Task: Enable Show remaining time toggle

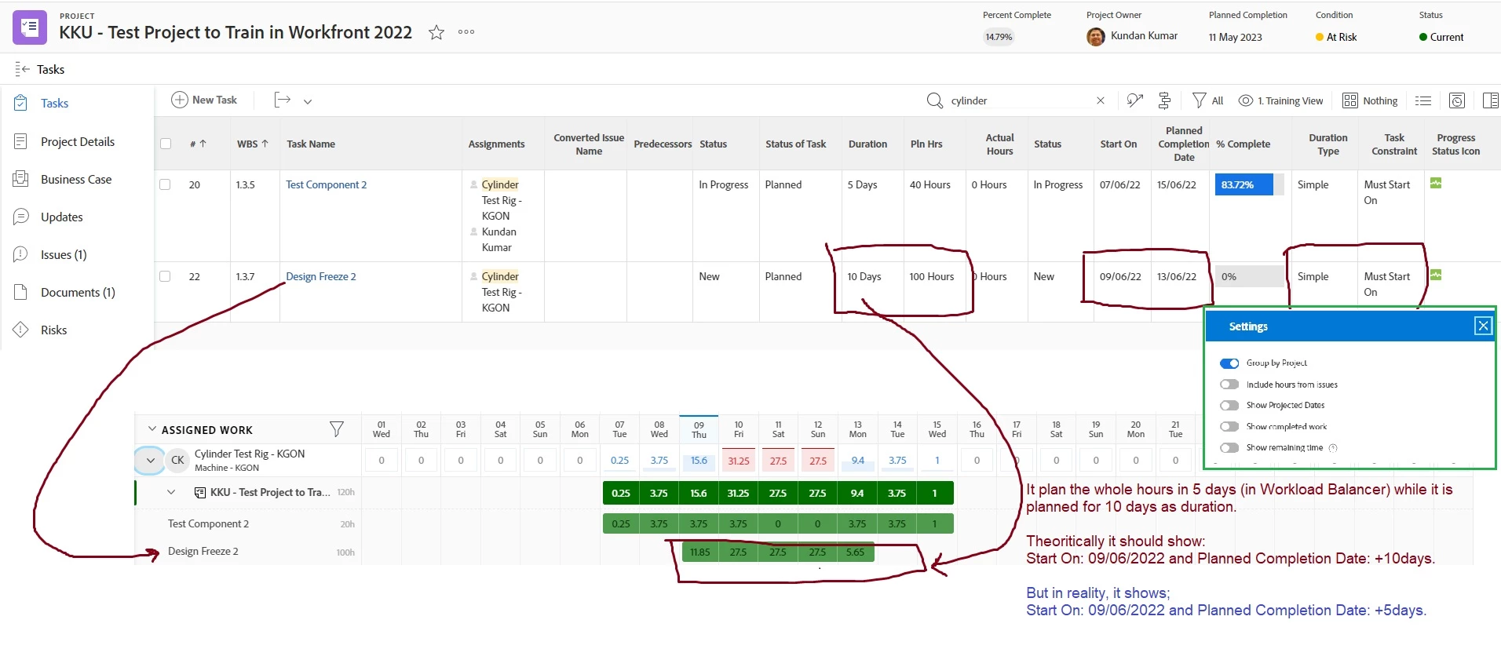Action: pyautogui.click(x=1229, y=448)
